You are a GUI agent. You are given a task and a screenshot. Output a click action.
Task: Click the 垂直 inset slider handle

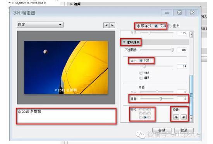[x=161, y=99]
